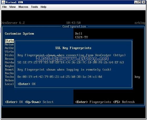The width and height of the screenshot is (147, 120).
Task: Click the Dell manufacturer text
Action: point(79,34)
